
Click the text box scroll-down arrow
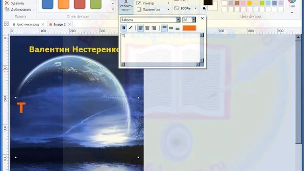201,60
